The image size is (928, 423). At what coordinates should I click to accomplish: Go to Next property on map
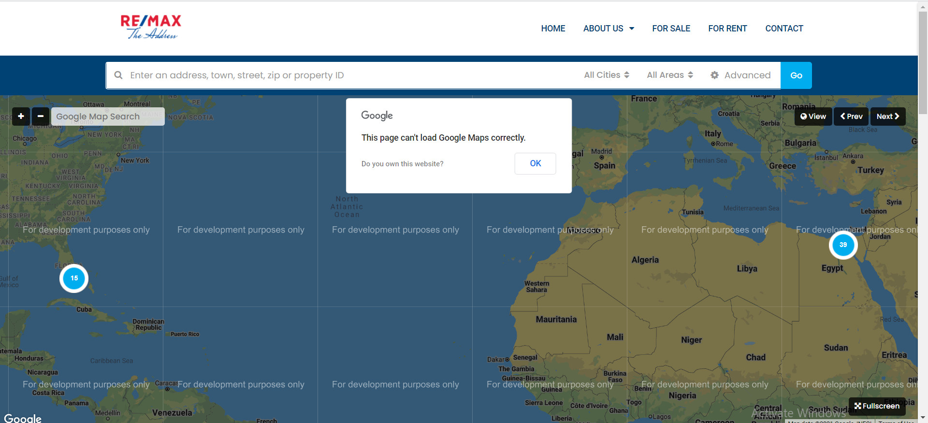pos(888,116)
